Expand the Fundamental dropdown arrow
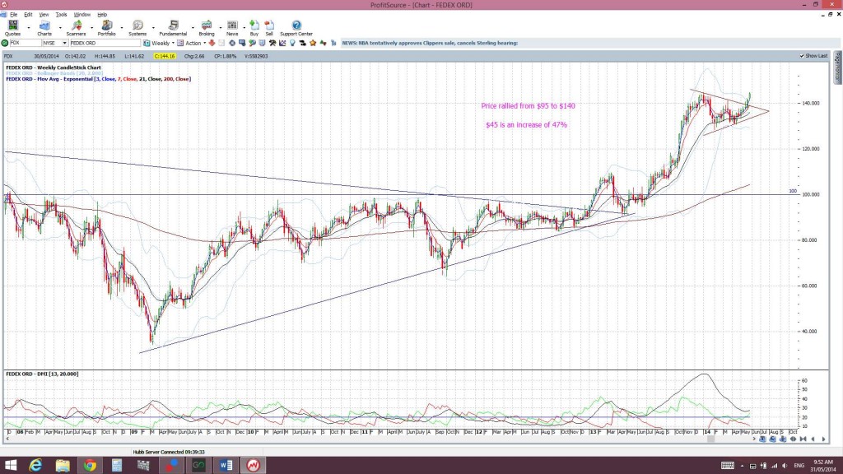The width and height of the screenshot is (843, 474). [193, 27]
